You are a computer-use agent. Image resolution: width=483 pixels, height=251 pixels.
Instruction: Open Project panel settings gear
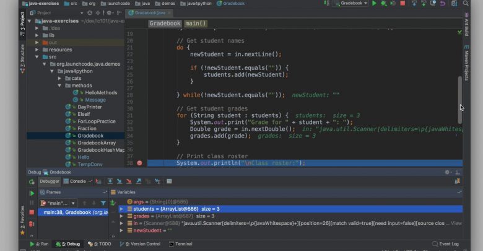(x=109, y=13)
